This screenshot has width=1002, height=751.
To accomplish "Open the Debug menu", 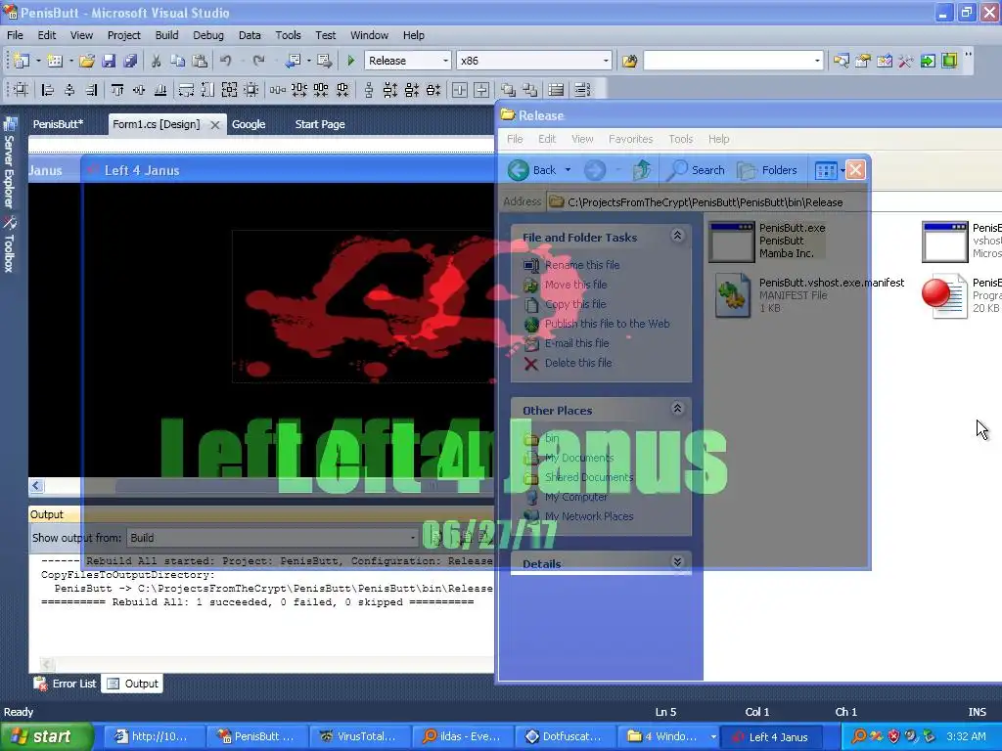I will [208, 35].
